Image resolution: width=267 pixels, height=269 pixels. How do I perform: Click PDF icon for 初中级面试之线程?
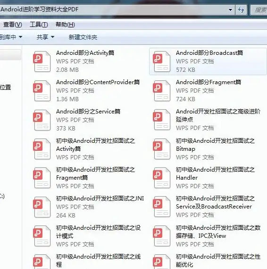pyautogui.click(x=42, y=261)
